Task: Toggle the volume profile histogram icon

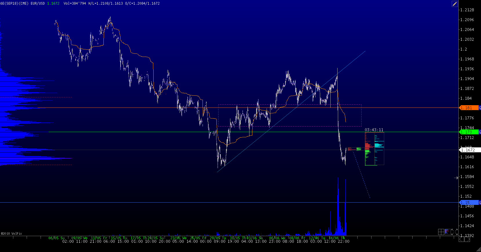Action: [x=448, y=232]
